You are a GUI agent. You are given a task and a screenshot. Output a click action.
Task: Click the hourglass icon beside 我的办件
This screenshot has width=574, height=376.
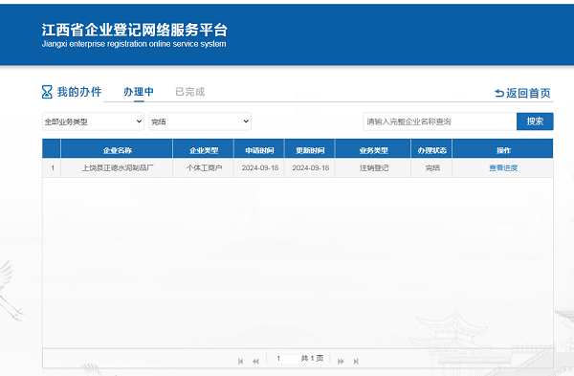47,92
